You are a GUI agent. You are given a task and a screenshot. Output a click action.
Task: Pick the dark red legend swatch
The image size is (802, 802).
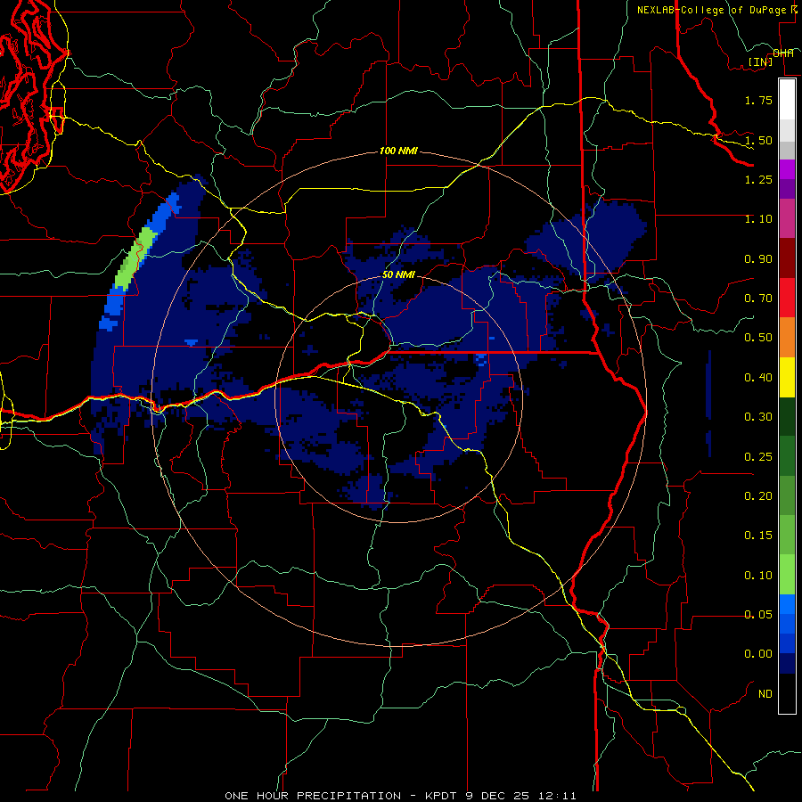click(787, 258)
